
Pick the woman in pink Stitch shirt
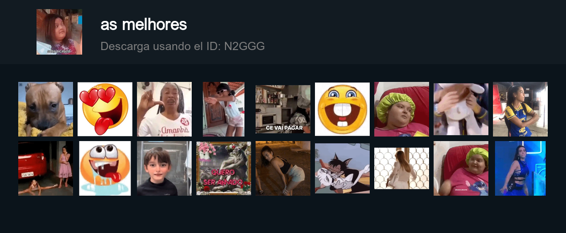(x=461, y=168)
